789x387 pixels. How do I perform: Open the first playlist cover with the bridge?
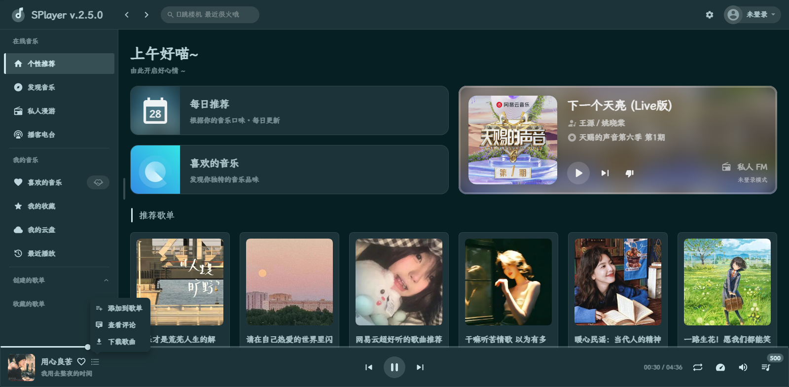(180, 282)
